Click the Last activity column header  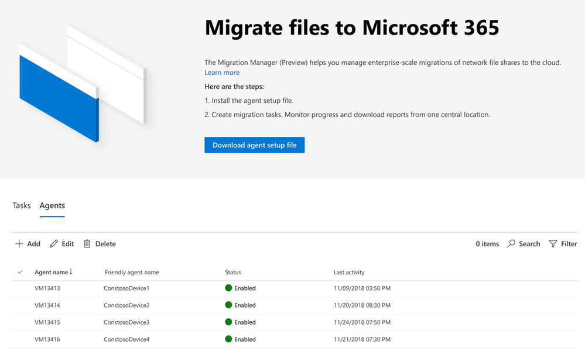(349, 273)
